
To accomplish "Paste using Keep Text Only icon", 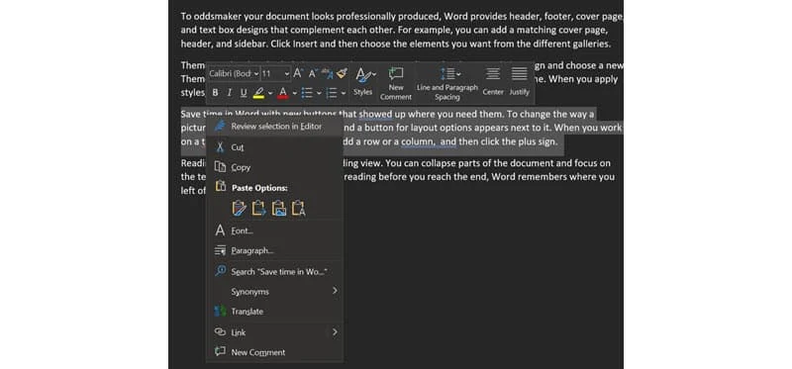I will coord(299,208).
